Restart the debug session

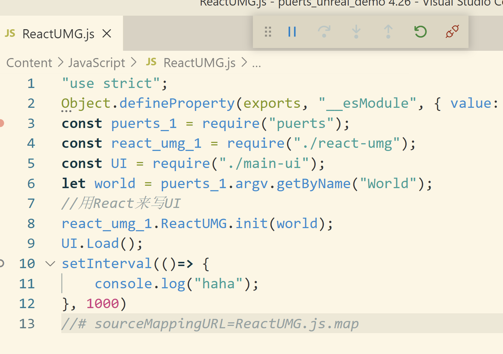tap(420, 32)
